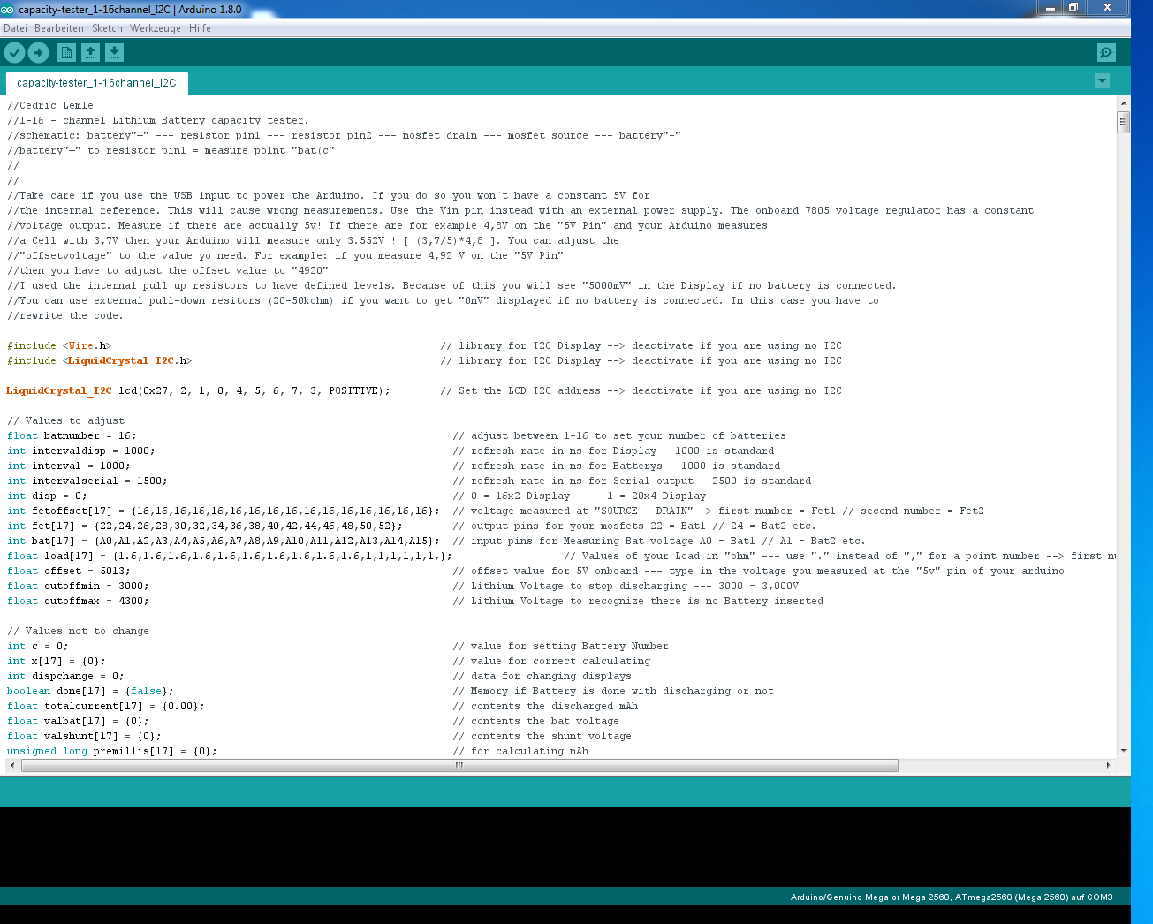The height and width of the screenshot is (924, 1153).
Task: Click the Upload arrow icon
Action: click(38, 53)
